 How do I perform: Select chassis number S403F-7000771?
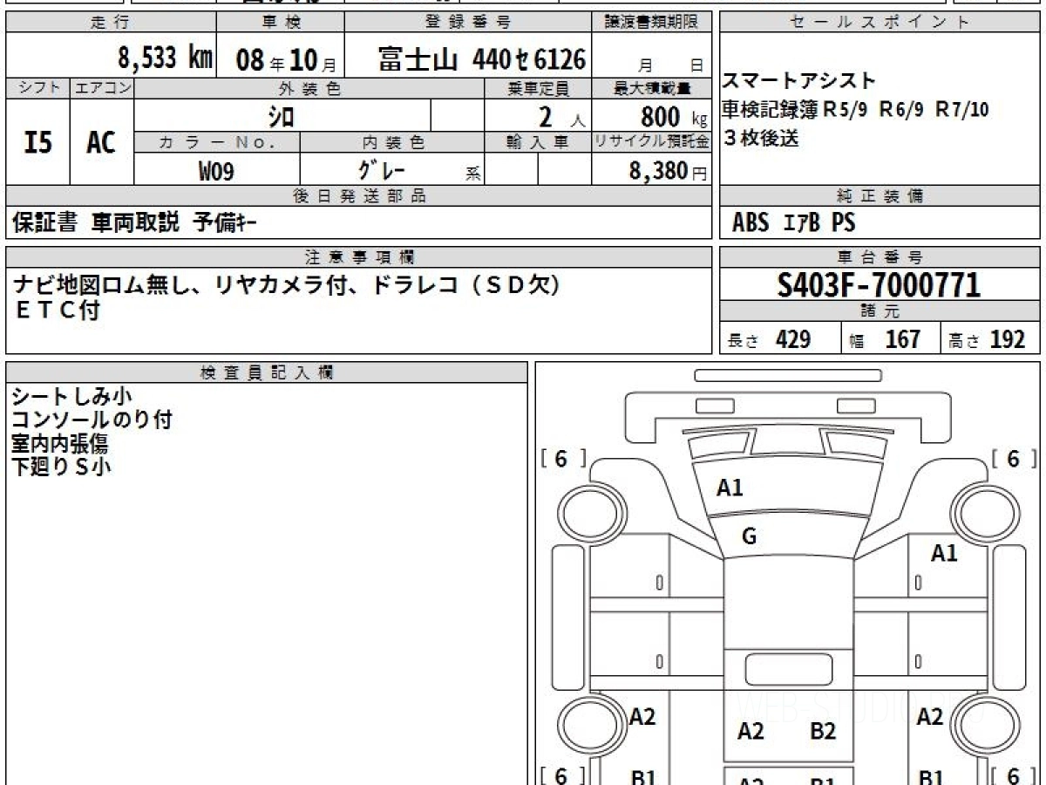click(879, 285)
